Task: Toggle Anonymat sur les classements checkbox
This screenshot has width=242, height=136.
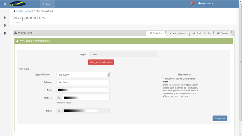Action: click(x=162, y=79)
